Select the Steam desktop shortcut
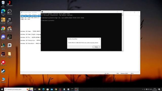This screenshot has height=91, width=162. coord(3,71)
